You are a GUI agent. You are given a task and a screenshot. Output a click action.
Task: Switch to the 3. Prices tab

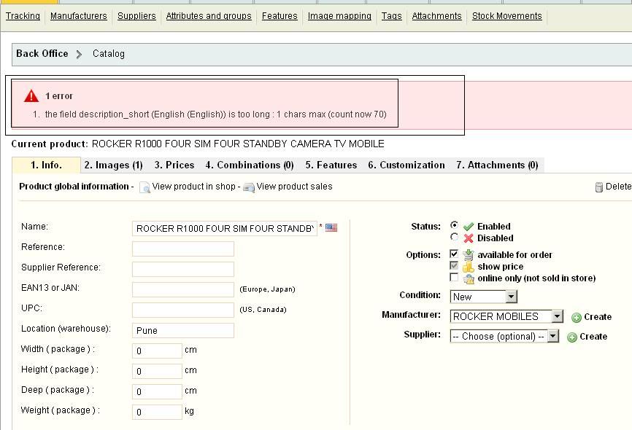pos(174,165)
